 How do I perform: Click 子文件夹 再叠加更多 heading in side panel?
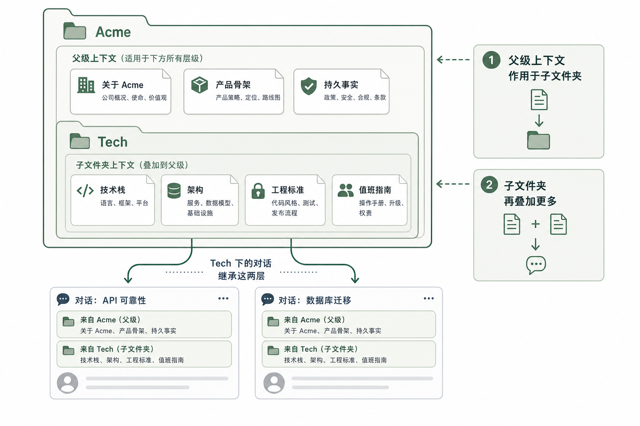[x=530, y=193]
